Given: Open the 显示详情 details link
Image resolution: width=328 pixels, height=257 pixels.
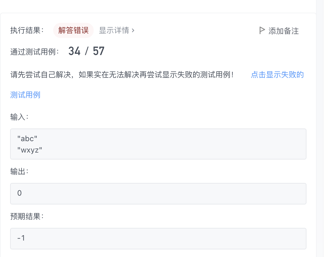Looking at the screenshot, I should click(114, 30).
